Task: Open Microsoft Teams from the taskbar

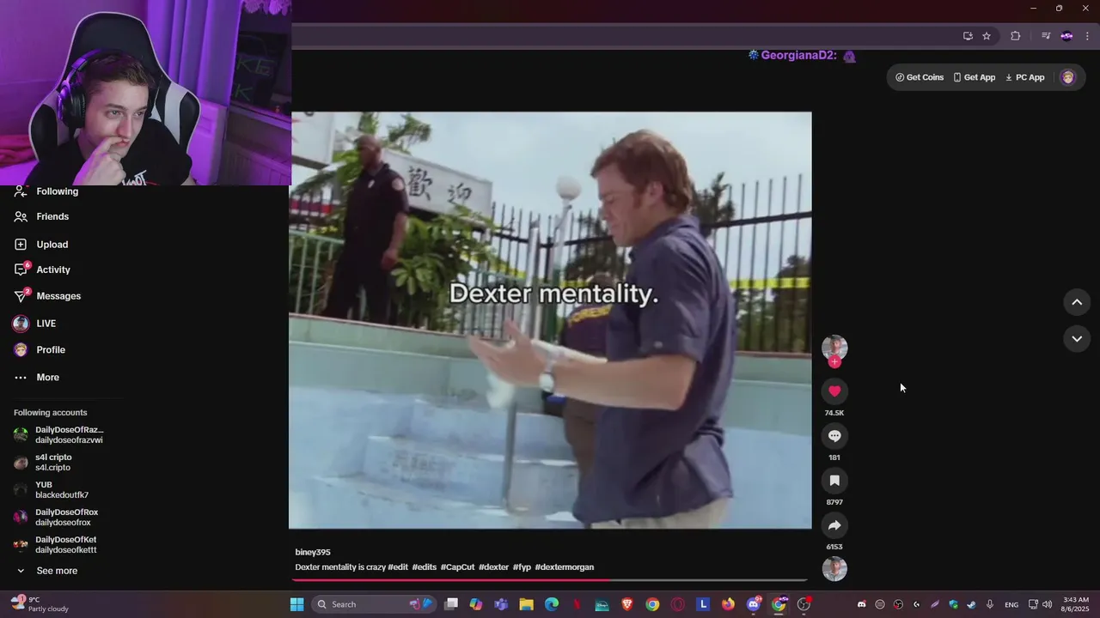Action: [501, 604]
